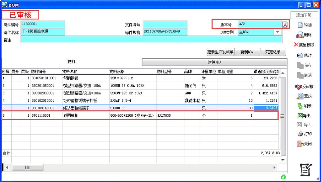The image size is (321, 182).
Task: Click the 复制BOM button
Action: click(x=247, y=52)
